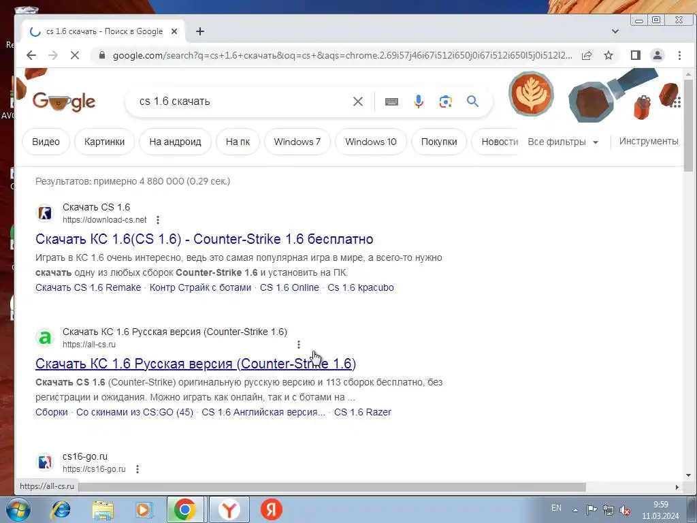
Task: Select the На пк filter chip
Action: [x=238, y=142]
